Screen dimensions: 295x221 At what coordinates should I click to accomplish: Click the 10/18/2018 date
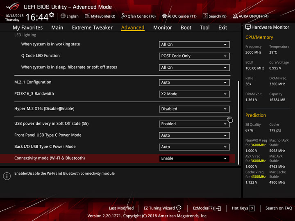14,16
